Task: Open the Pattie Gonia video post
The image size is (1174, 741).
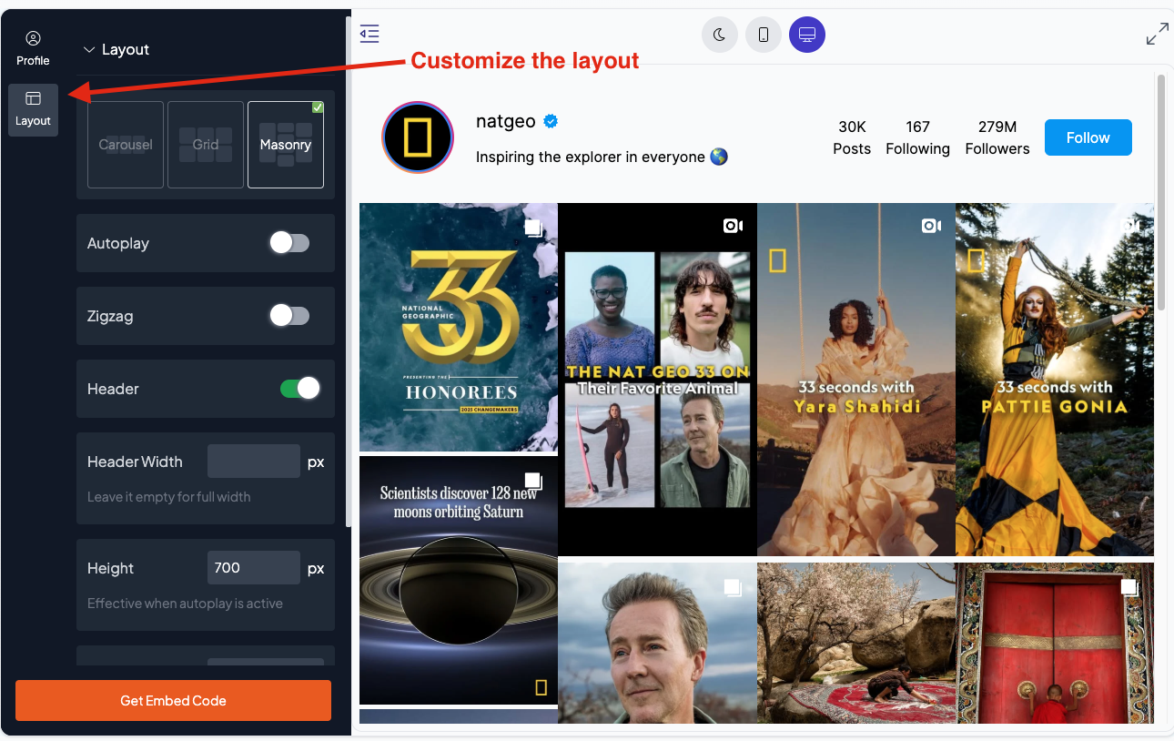Action: click(1055, 380)
